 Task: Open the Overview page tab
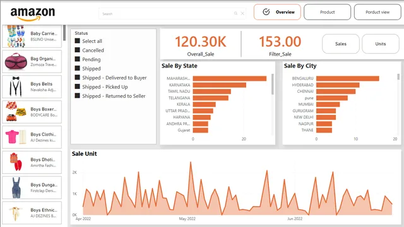tap(277, 12)
